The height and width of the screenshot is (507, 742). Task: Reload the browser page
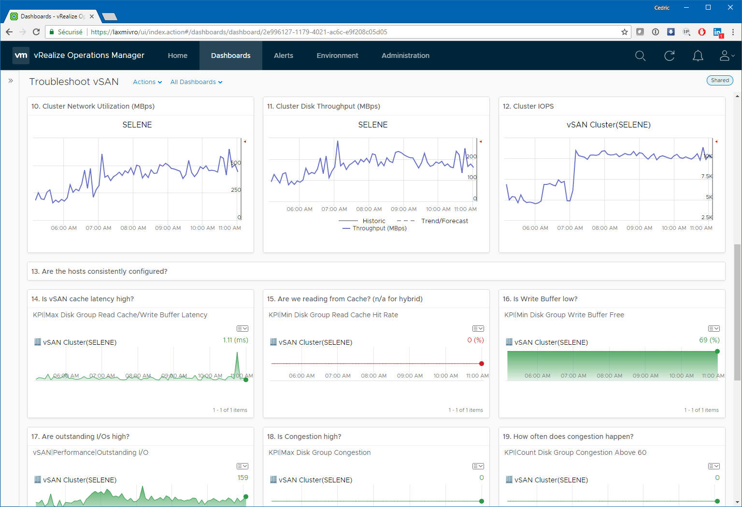pyautogui.click(x=36, y=32)
